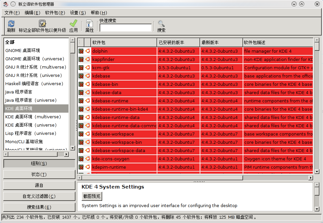The height and width of the screenshot is (223, 323).
Task: Select Haskell 编程语言 (universe) category
Action: [x=36, y=84]
